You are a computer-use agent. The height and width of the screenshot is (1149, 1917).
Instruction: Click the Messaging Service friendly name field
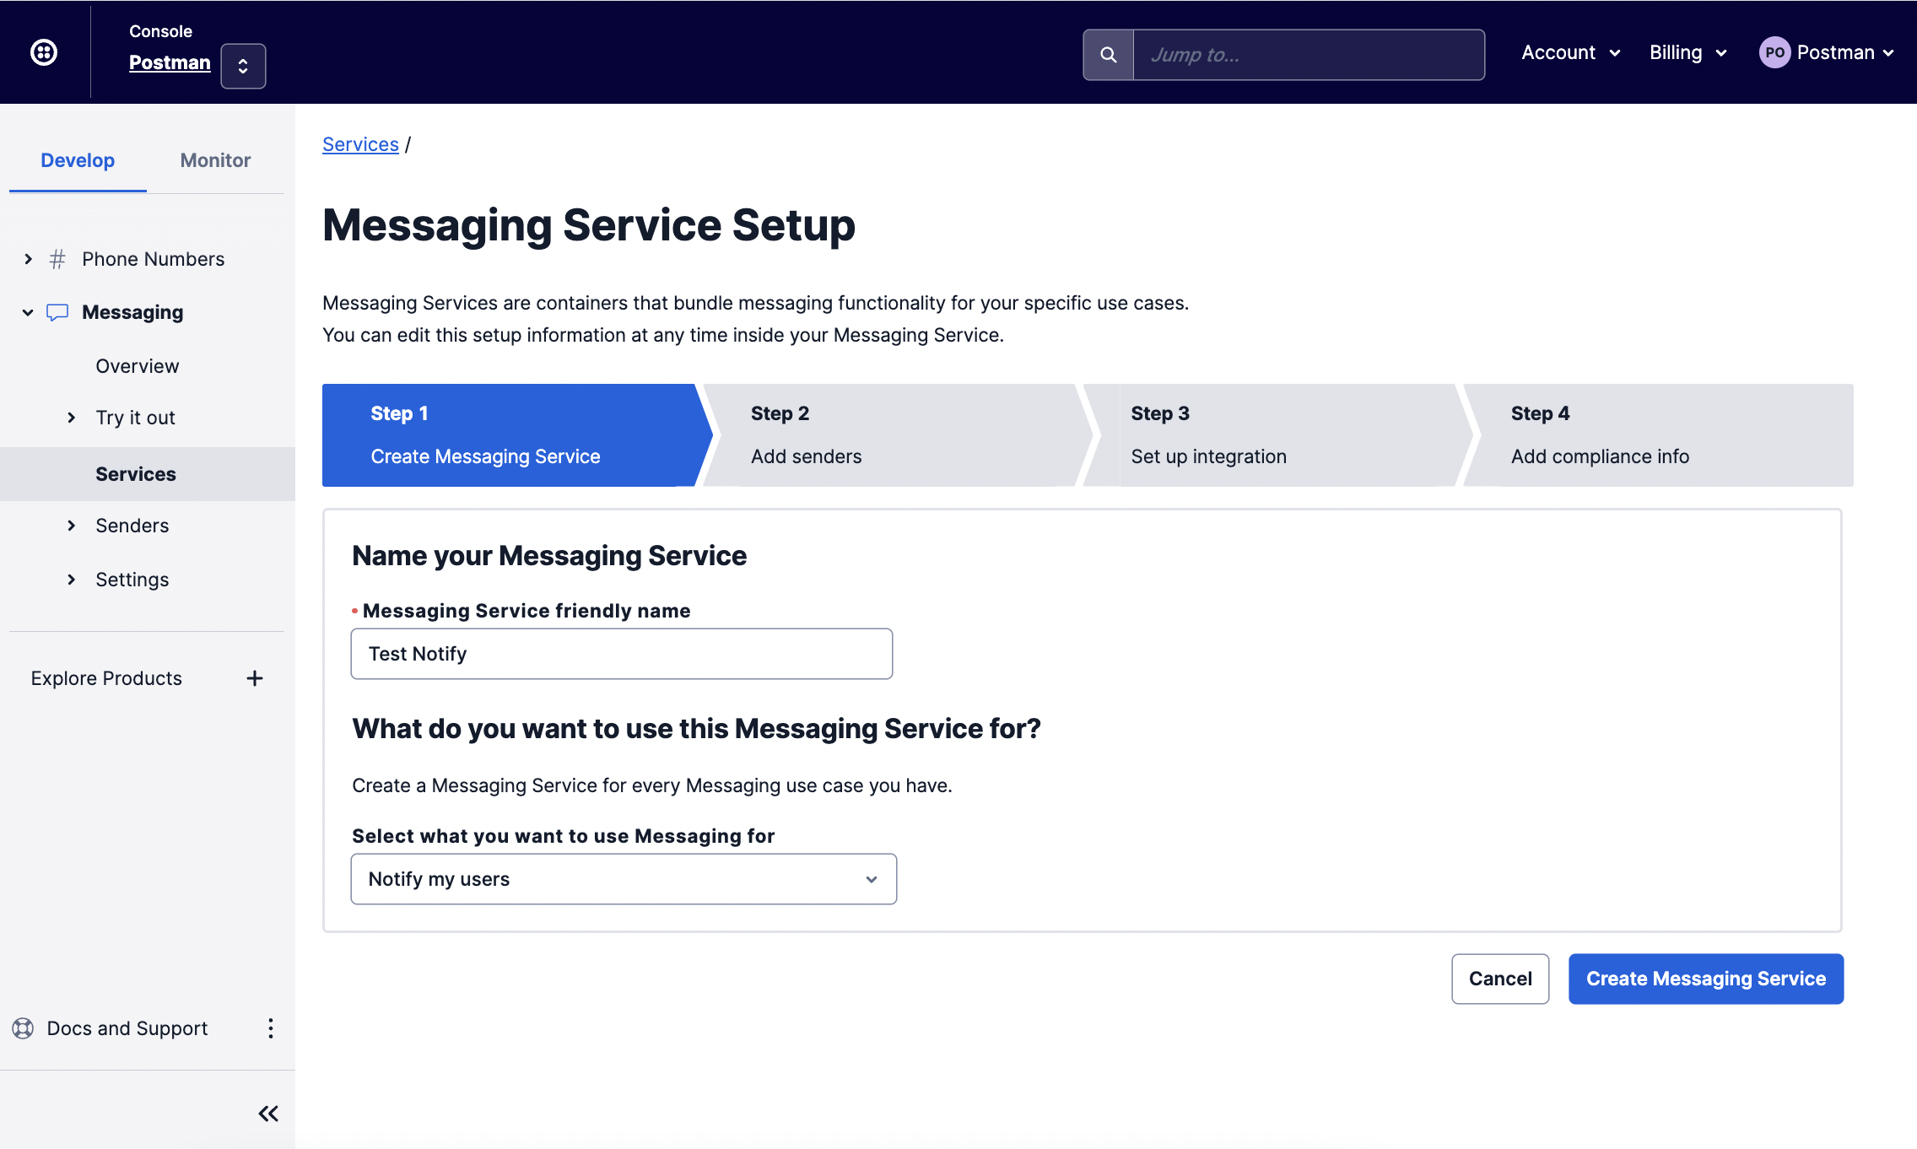(x=621, y=654)
